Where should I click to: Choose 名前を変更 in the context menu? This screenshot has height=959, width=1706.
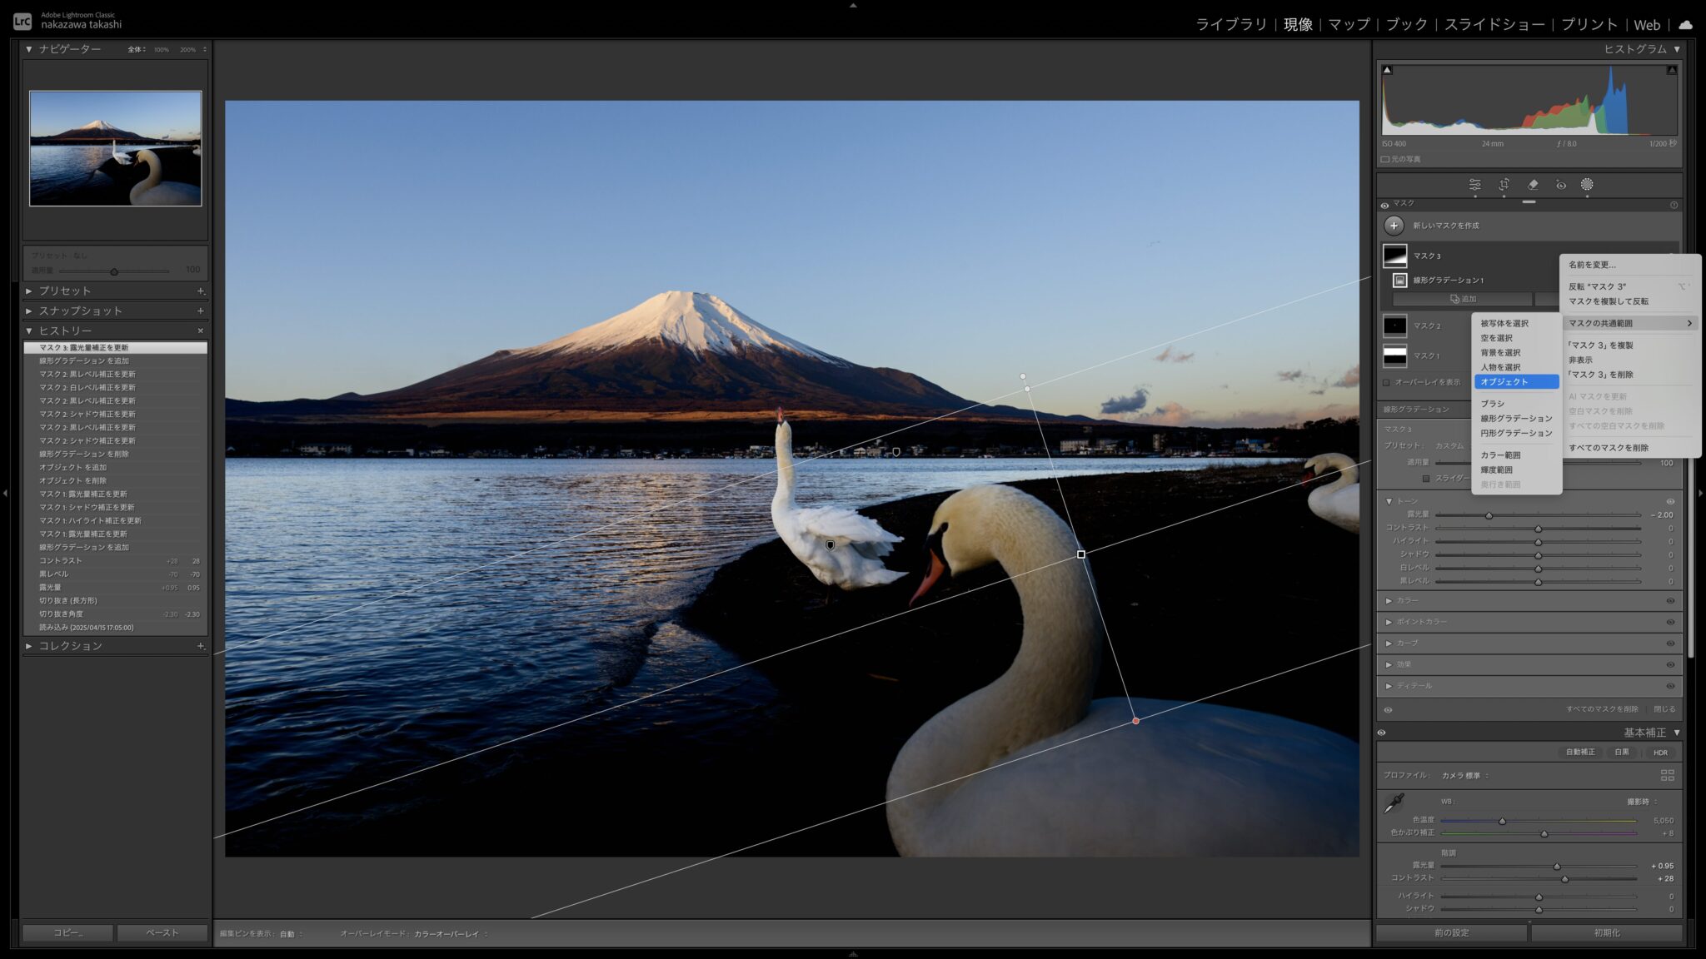(1592, 265)
